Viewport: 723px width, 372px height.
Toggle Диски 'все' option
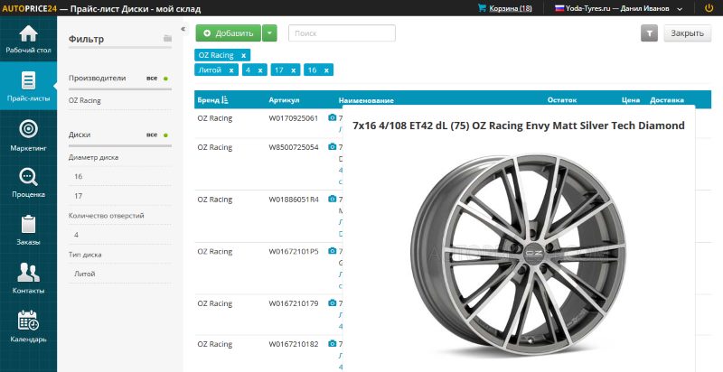(156, 135)
